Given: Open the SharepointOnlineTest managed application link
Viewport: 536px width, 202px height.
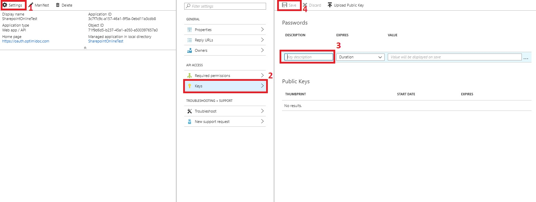Looking at the screenshot, I should tap(106, 41).
